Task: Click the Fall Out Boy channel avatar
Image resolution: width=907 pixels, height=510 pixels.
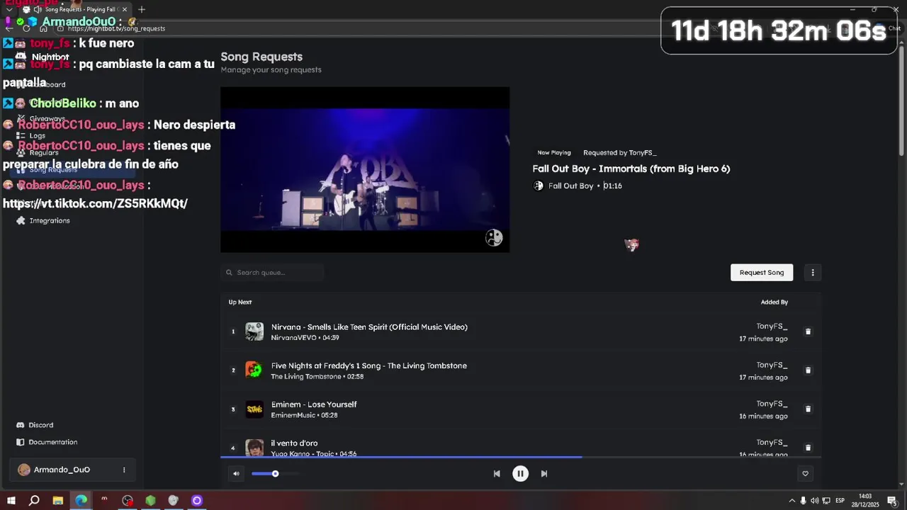Action: pyautogui.click(x=539, y=186)
